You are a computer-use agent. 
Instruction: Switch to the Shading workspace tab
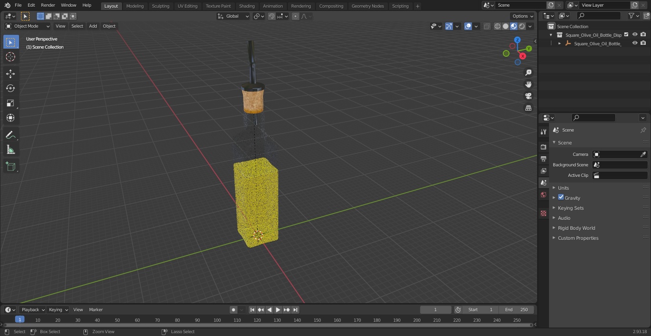pyautogui.click(x=247, y=6)
